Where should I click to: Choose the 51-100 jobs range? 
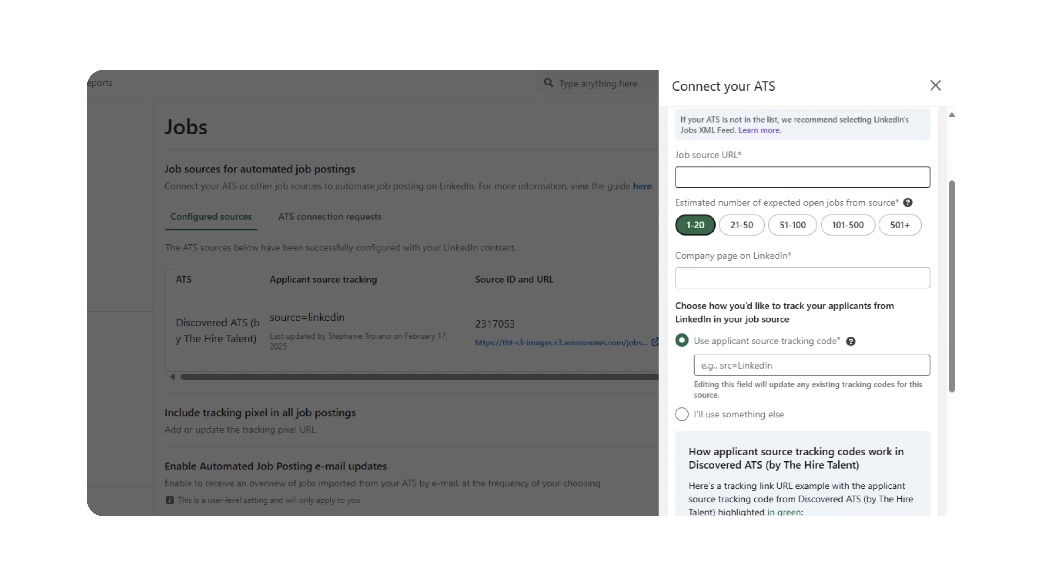tap(792, 225)
